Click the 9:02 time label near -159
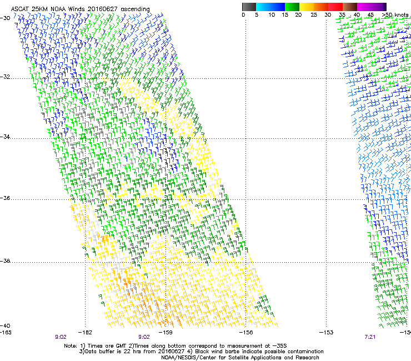The height and width of the screenshot is (361, 411). [144, 337]
